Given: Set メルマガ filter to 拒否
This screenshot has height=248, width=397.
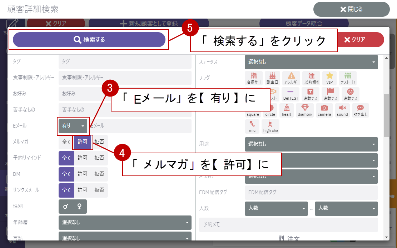Looking at the screenshot, I should tap(99, 142).
